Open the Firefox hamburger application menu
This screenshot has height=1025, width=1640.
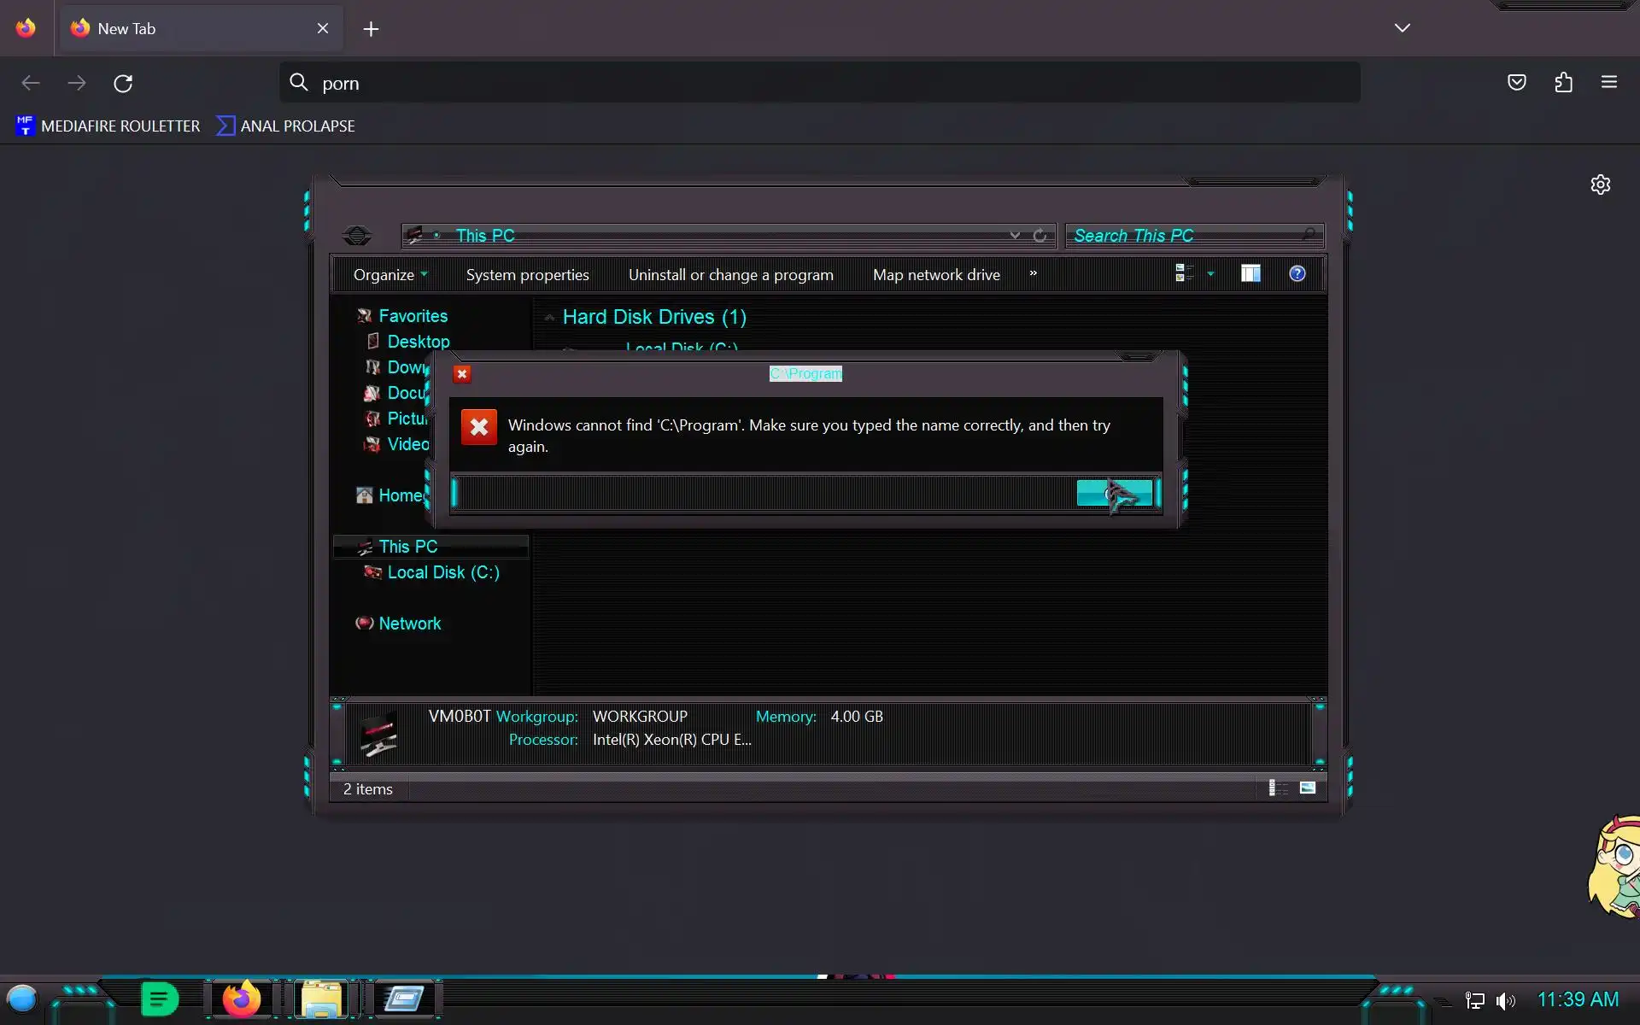click(1608, 83)
